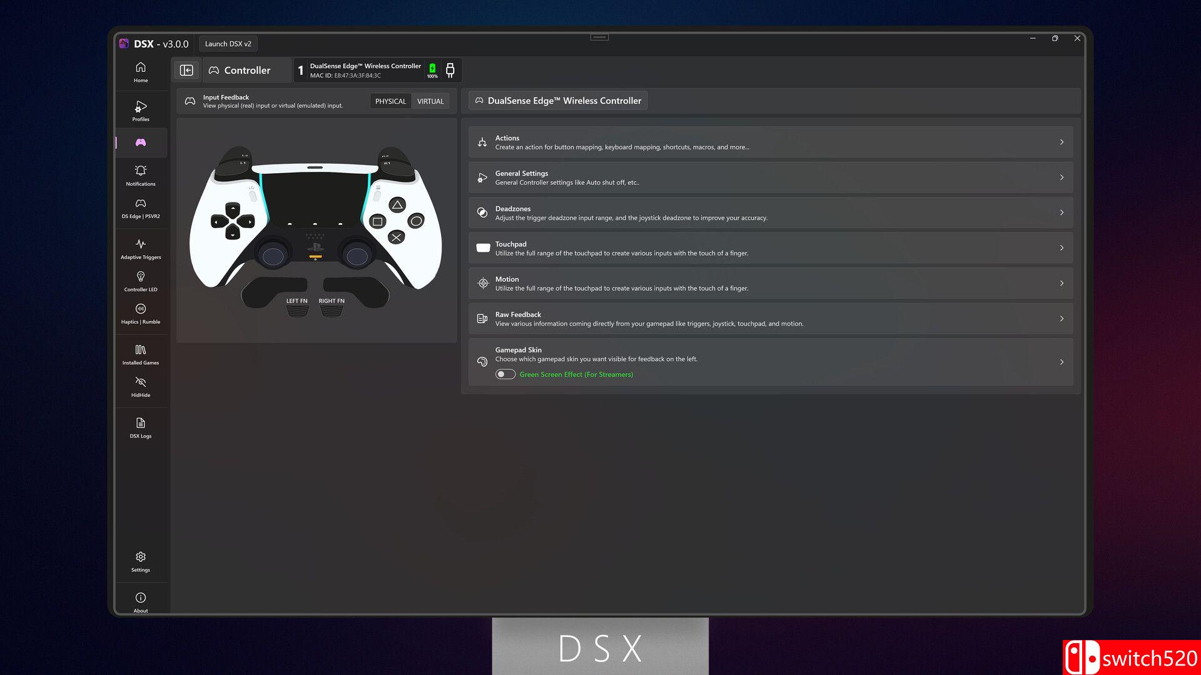Click the Gamepad Skin palette icon
Viewport: 1201px width, 675px height.
pos(482,362)
